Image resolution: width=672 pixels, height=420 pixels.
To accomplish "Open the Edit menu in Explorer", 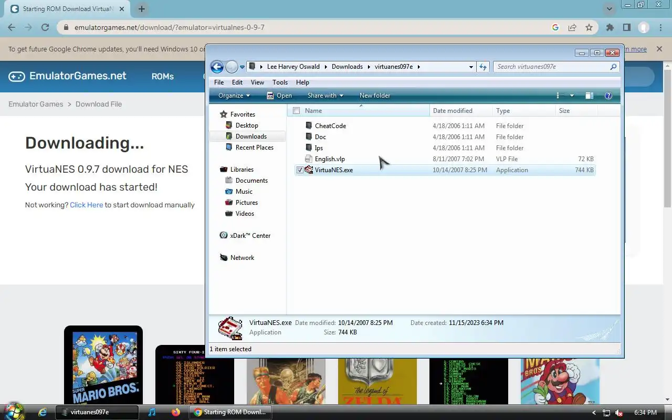I will coord(237,82).
